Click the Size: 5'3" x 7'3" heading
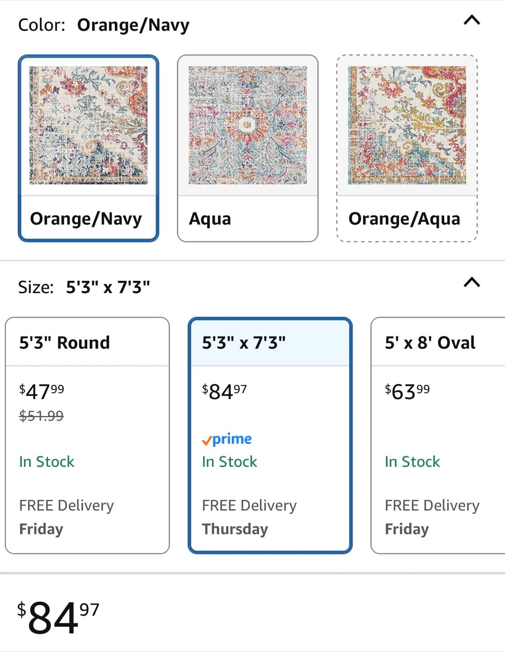Screen dimensions: 505x652 84,287
